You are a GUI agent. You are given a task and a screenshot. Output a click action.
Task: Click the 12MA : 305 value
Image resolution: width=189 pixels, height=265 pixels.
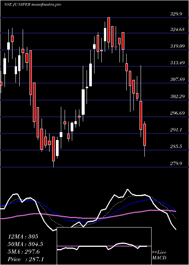click(x=23, y=237)
